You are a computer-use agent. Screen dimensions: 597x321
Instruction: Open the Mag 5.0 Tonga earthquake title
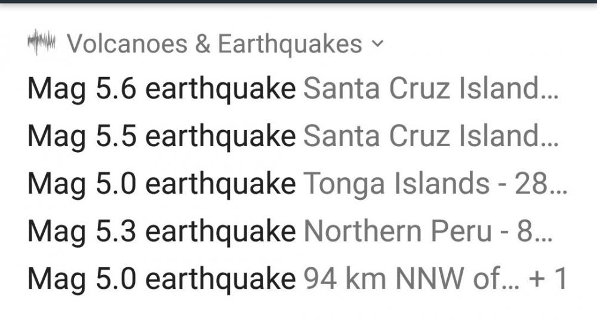pos(161,184)
